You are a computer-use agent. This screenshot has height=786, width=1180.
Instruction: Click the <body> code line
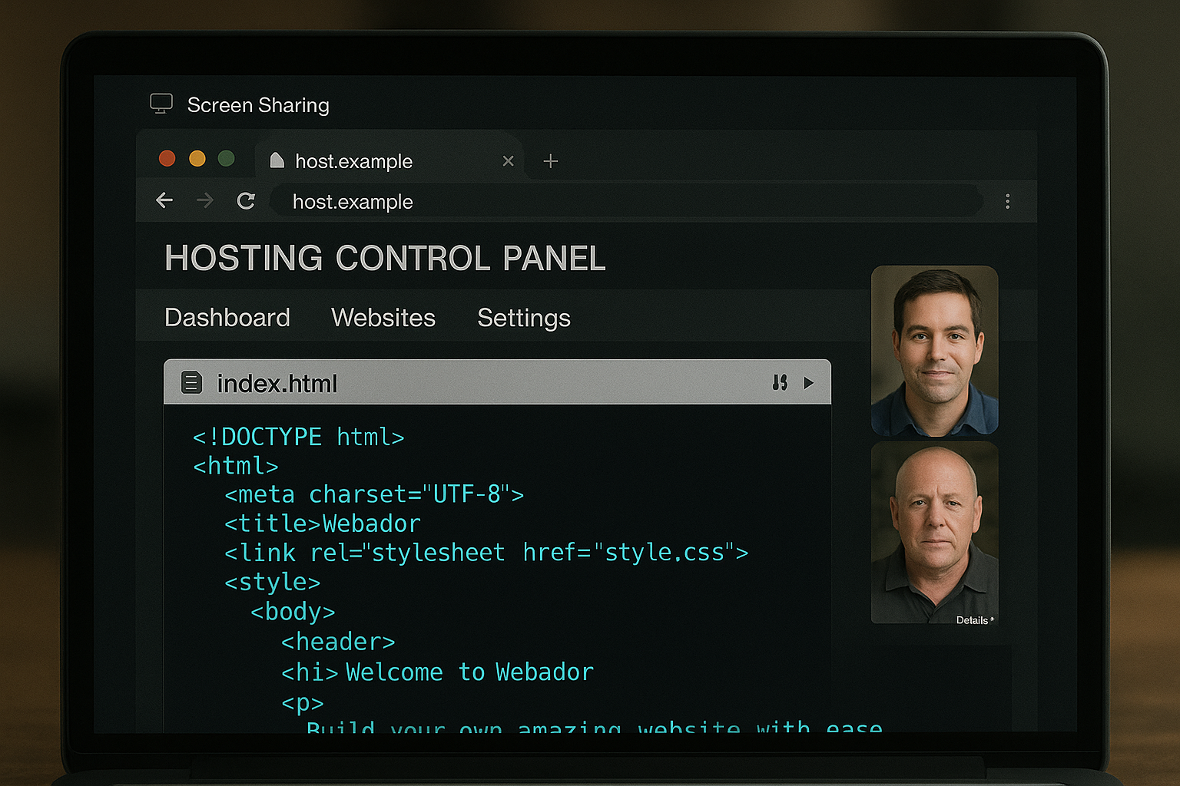(x=293, y=612)
